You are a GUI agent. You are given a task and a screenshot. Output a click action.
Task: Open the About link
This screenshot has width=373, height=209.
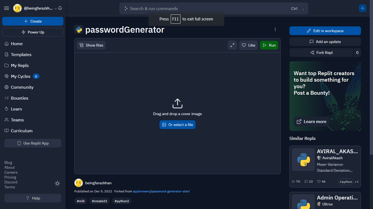tap(10, 167)
